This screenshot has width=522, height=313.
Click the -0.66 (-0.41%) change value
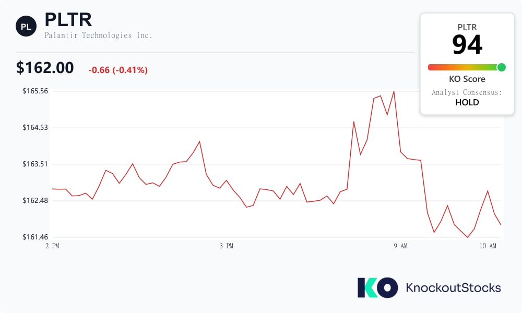(118, 70)
